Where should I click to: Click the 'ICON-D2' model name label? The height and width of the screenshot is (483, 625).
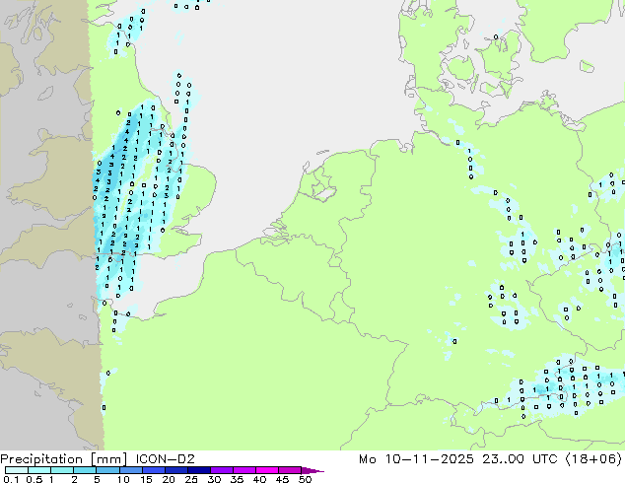pos(165,459)
